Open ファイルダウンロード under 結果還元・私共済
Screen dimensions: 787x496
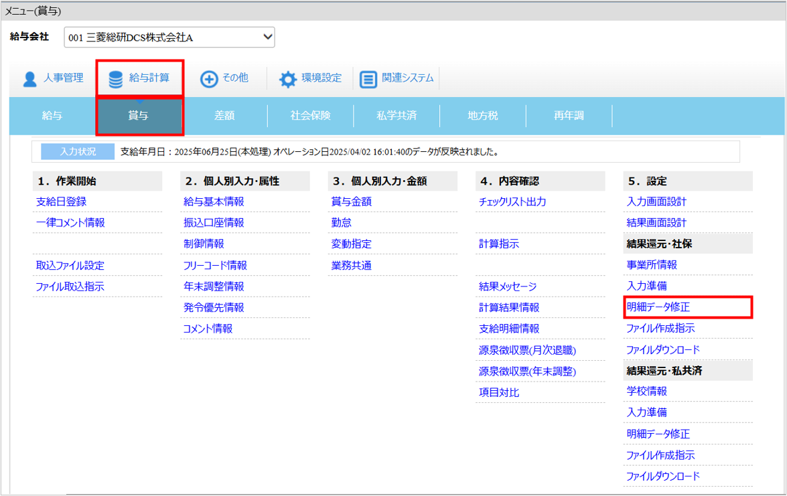pos(662,477)
